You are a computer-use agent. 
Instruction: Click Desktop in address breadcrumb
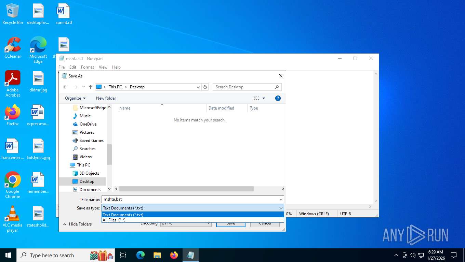[137, 87]
